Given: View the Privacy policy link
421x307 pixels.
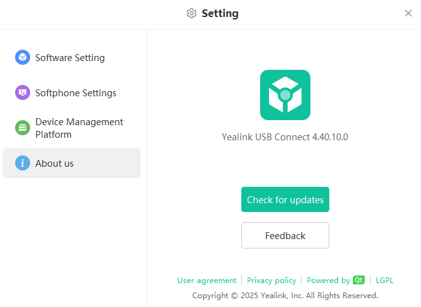Looking at the screenshot, I should (271, 281).
